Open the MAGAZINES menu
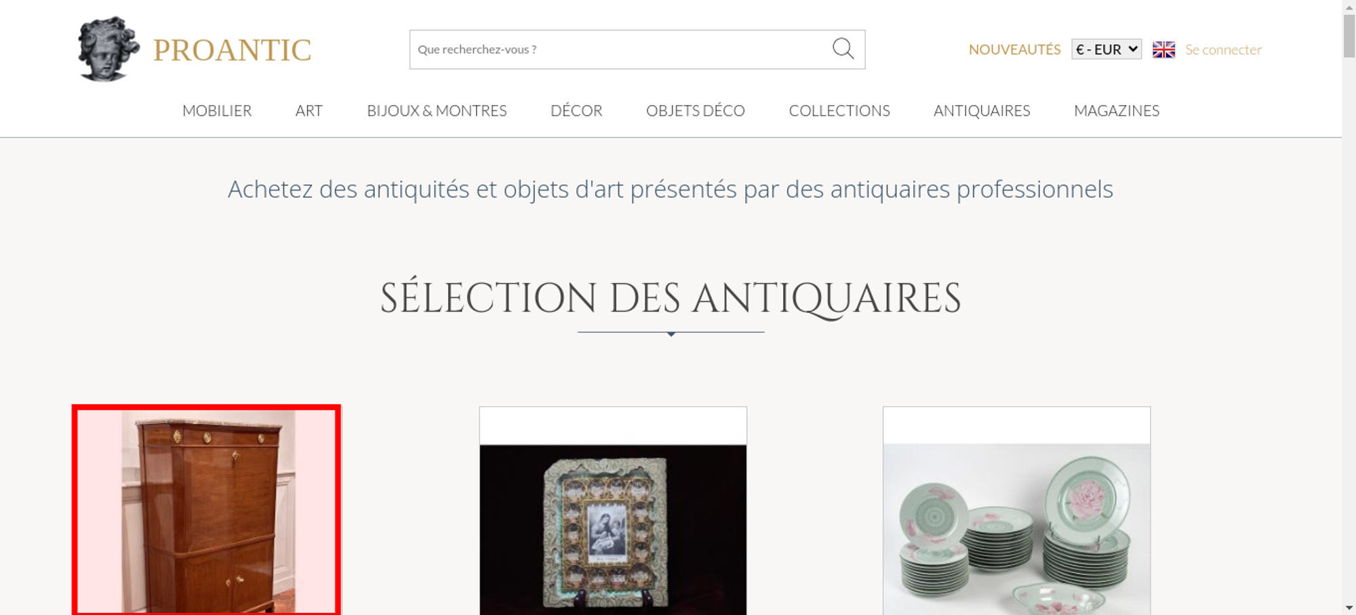The width and height of the screenshot is (1356, 615). click(x=1117, y=110)
